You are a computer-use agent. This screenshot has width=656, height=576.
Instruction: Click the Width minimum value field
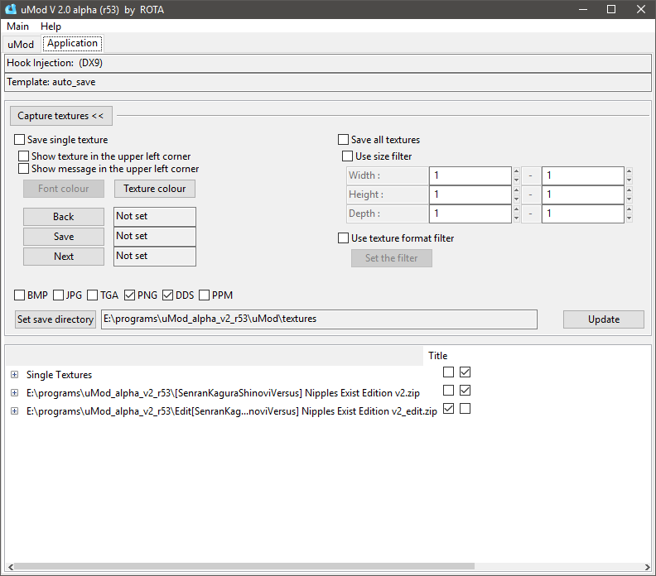point(470,175)
